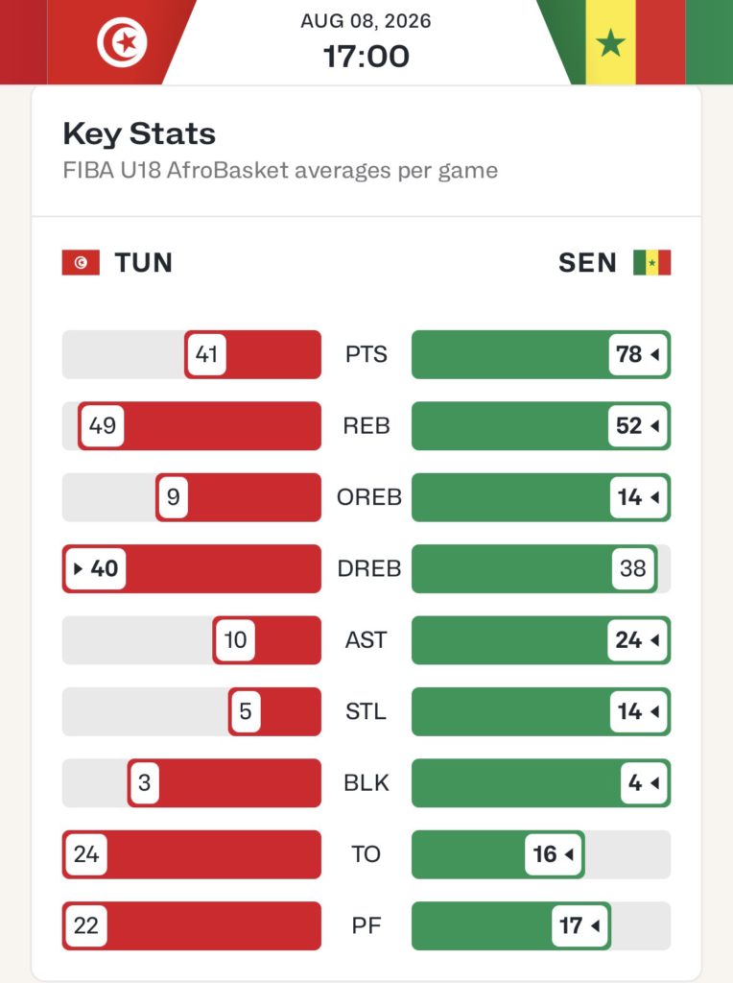Tap the Tunisia flag in header banner

[x=100, y=42]
